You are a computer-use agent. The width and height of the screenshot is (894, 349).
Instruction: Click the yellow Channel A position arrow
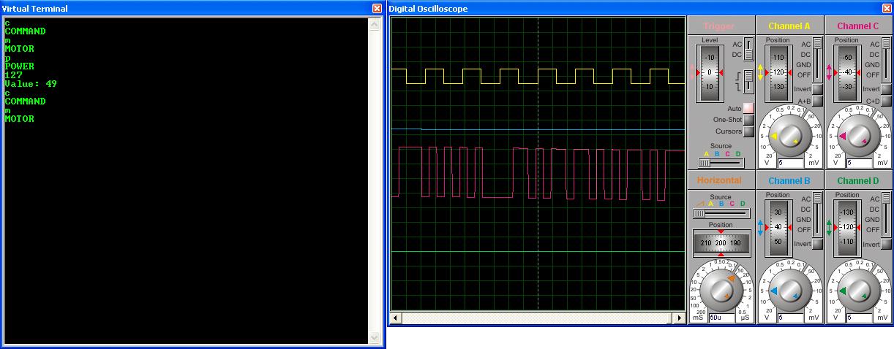760,72
